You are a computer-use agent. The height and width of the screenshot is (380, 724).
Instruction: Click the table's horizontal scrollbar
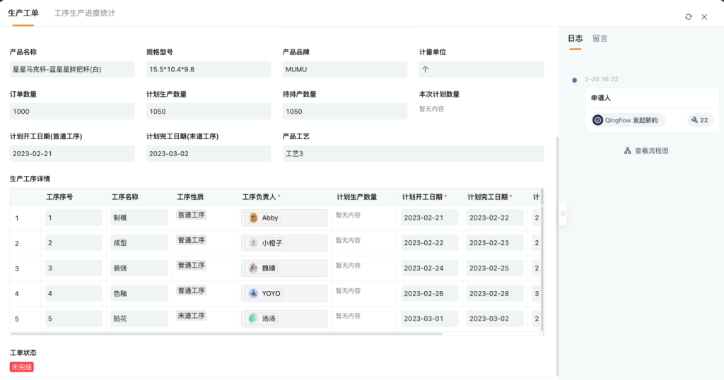point(226,333)
